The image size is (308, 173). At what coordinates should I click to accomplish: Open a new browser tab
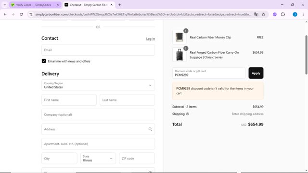click(x=119, y=5)
